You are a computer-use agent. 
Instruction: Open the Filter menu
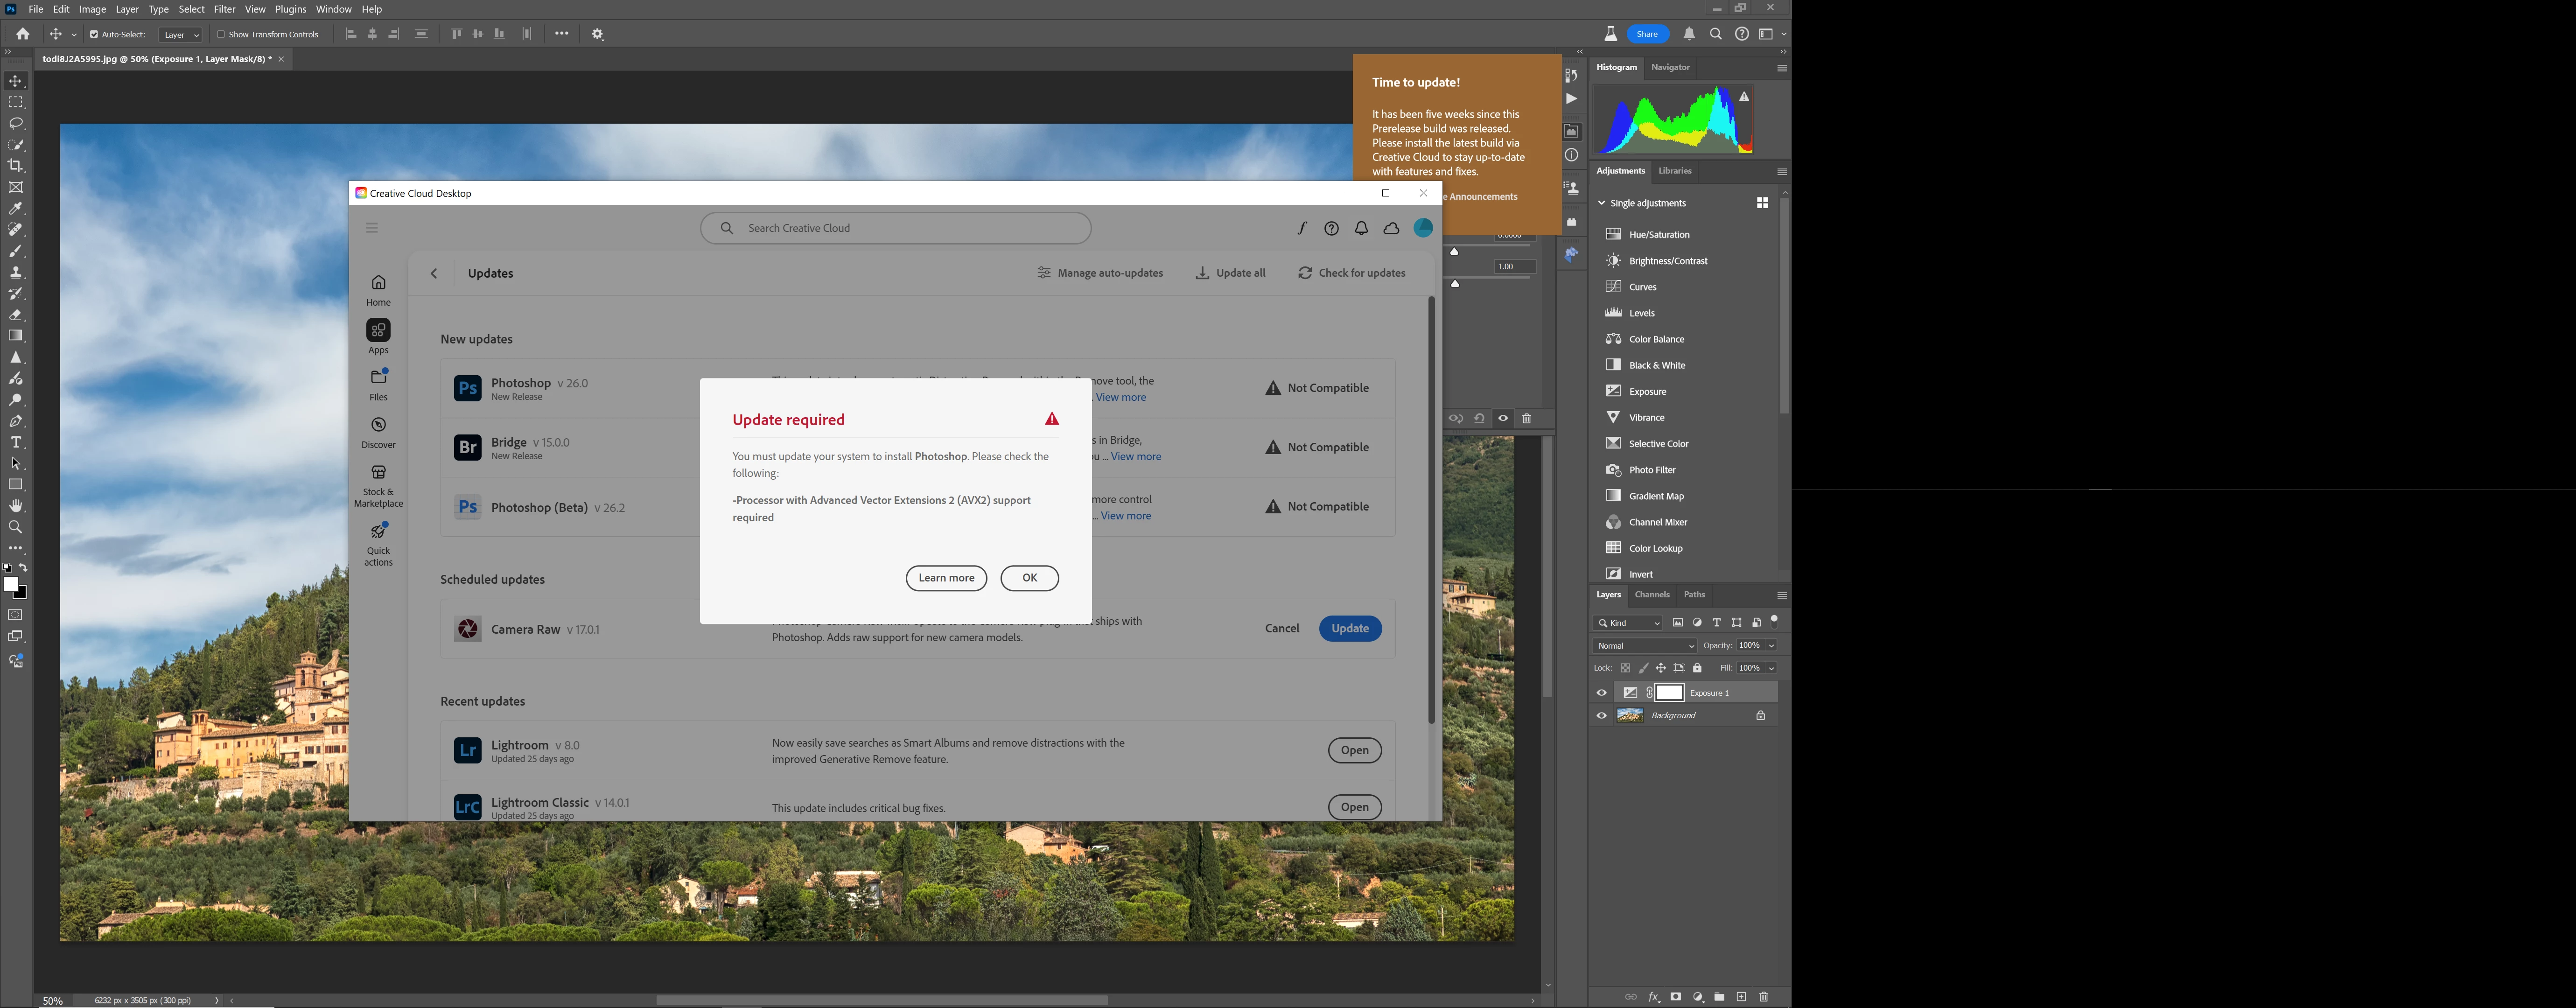tap(224, 9)
